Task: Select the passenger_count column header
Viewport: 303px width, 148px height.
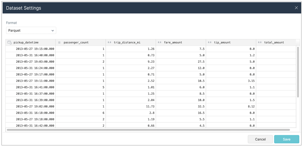Action: [x=81, y=42]
